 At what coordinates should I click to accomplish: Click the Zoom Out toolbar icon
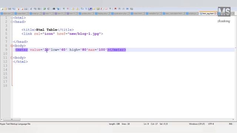68,9
